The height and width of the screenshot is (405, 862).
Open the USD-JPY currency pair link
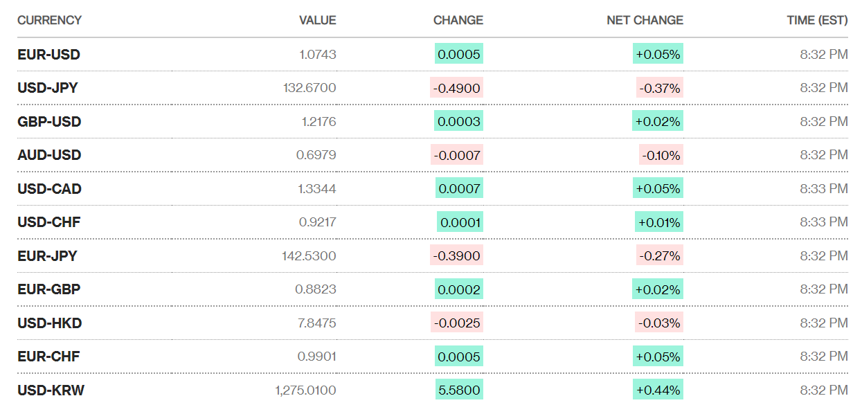coord(48,88)
